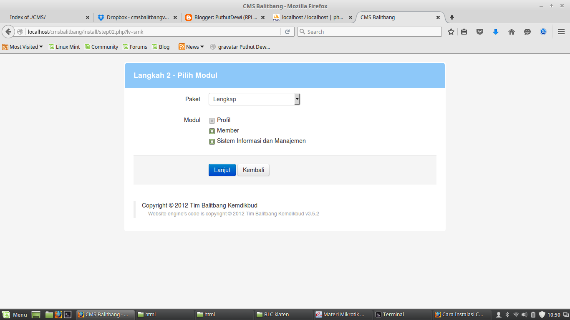Disable the Sistem Informasi dan Manajemen module
Image resolution: width=570 pixels, height=320 pixels.
(x=212, y=141)
